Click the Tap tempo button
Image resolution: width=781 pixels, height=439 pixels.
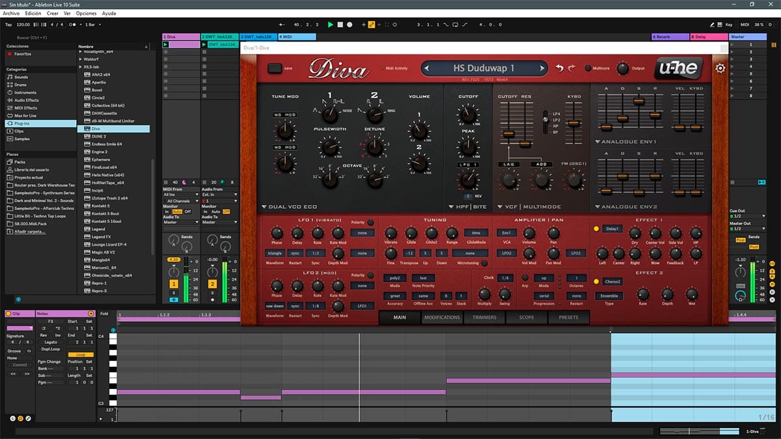tap(8, 25)
